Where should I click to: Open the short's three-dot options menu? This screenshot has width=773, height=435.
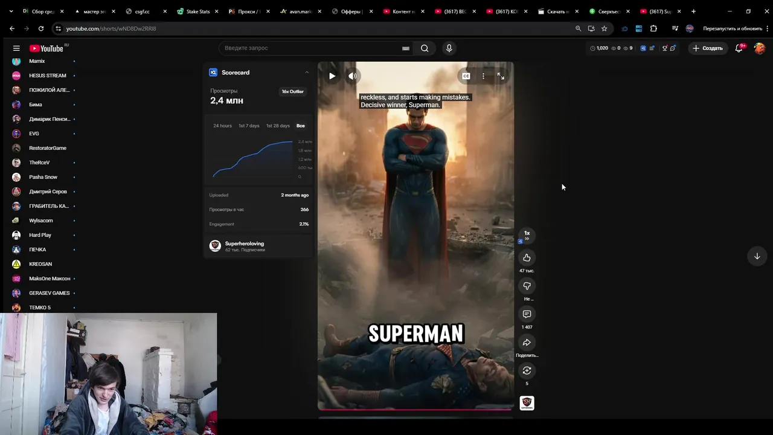click(483, 76)
